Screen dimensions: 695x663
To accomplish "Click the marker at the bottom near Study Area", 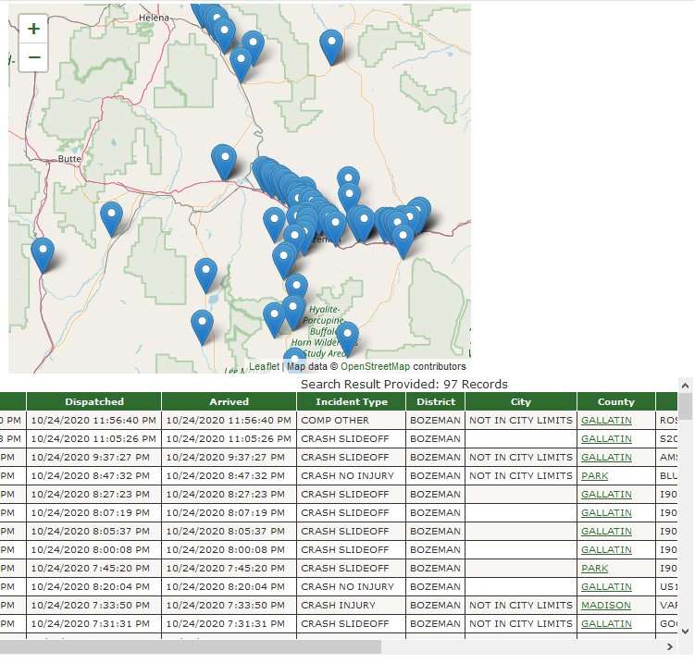I will coord(347,339).
